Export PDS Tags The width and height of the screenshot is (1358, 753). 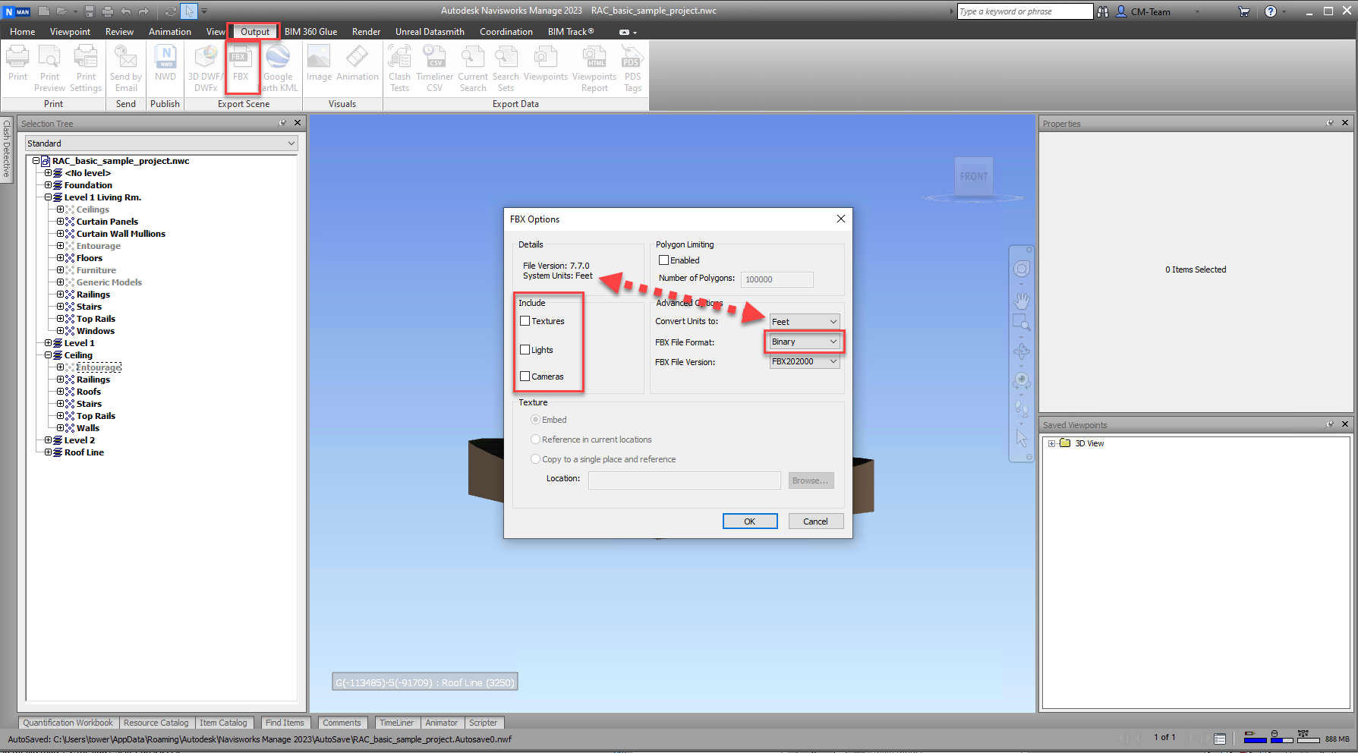pos(632,68)
